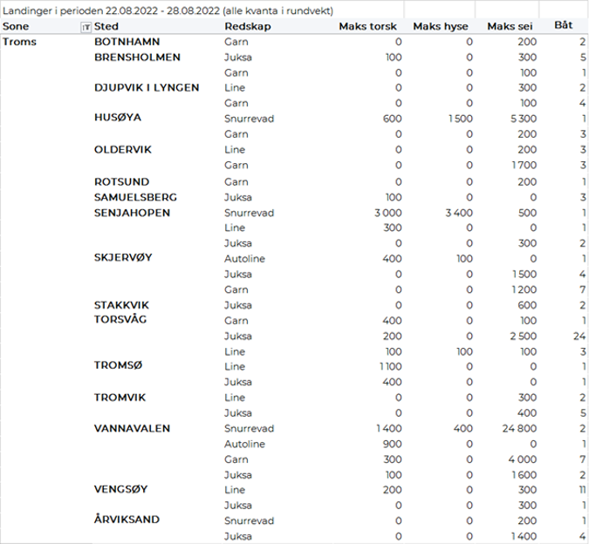Select the Sone column header
This screenshot has width=589, height=544.
tap(16, 26)
